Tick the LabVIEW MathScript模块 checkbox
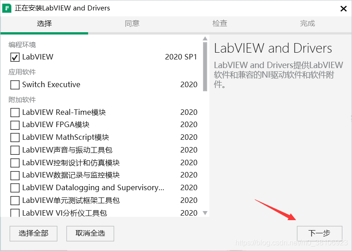352x251 pixels. (15, 138)
